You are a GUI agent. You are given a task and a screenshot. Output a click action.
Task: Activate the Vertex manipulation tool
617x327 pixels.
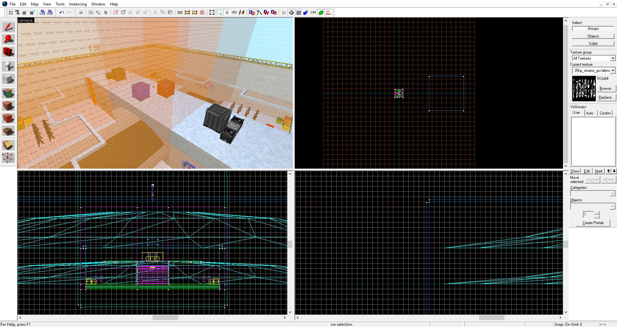(x=8, y=158)
